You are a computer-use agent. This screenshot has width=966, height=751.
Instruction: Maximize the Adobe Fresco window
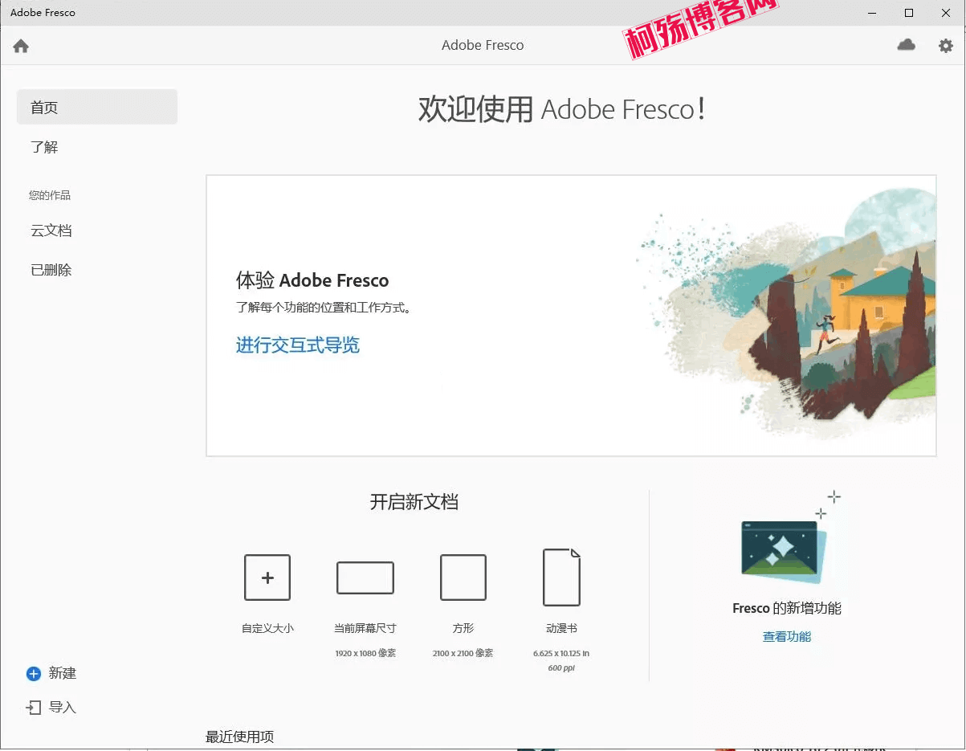point(909,13)
